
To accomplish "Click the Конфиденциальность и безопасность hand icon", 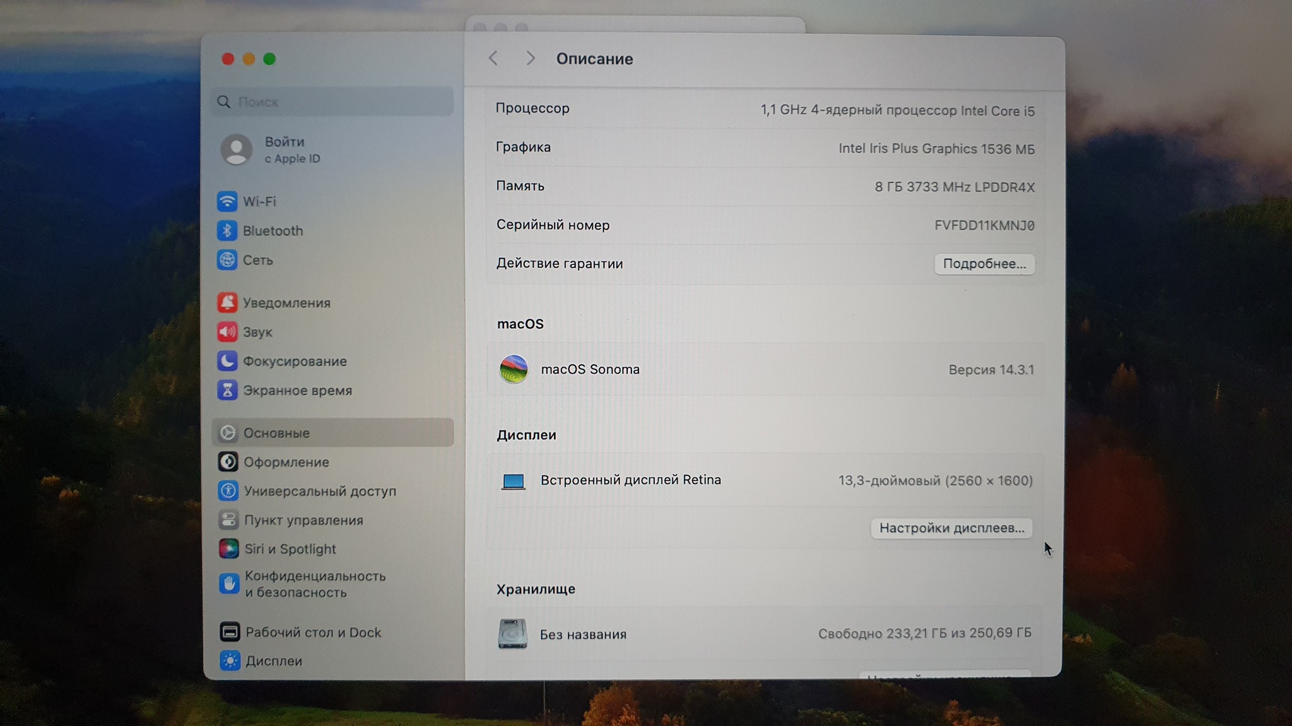I will tap(229, 584).
